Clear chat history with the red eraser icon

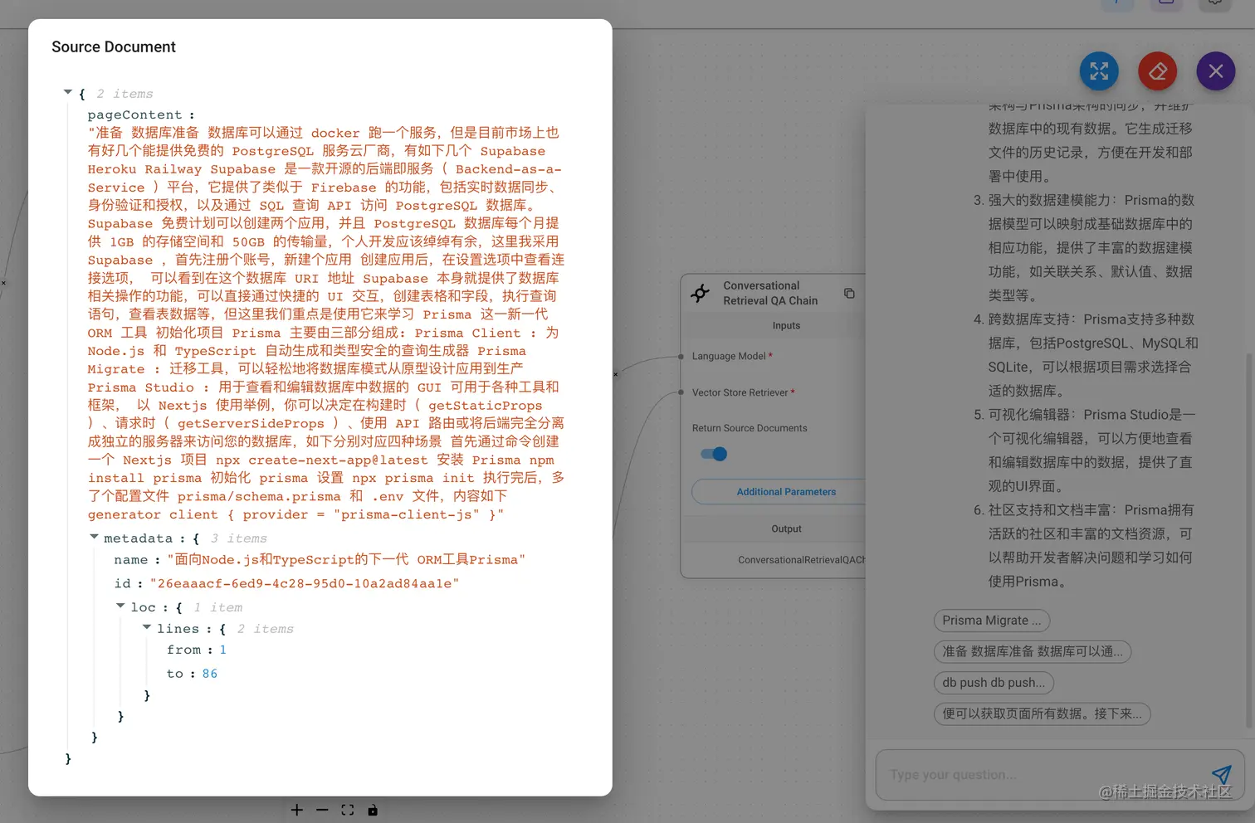(1157, 71)
